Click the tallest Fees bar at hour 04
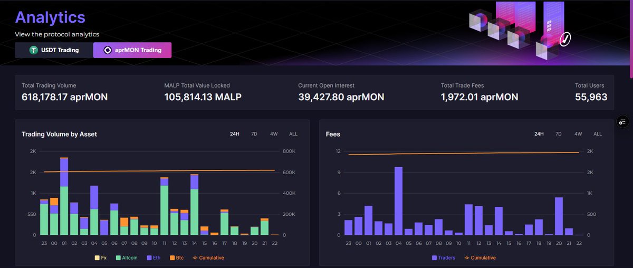Screen dimensions: 633x268 coord(398,201)
